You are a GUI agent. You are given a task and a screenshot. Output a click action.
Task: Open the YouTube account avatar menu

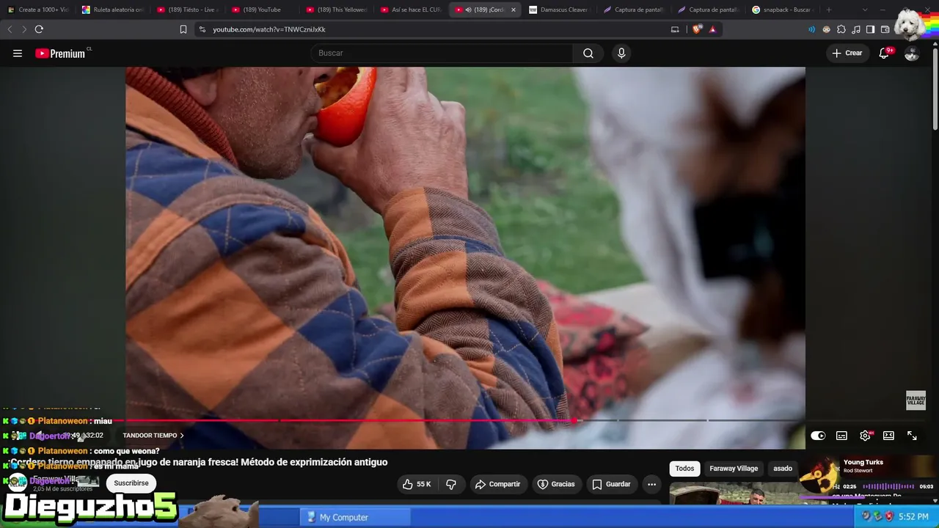tap(912, 54)
